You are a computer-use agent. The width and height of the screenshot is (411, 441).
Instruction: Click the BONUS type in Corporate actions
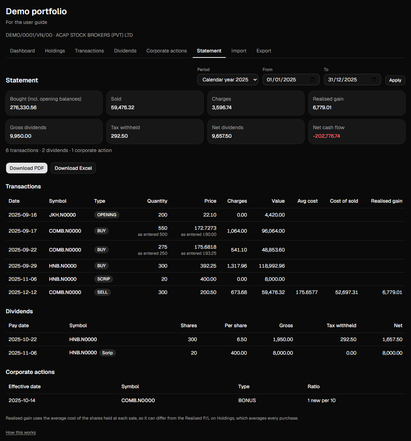pos(247,400)
